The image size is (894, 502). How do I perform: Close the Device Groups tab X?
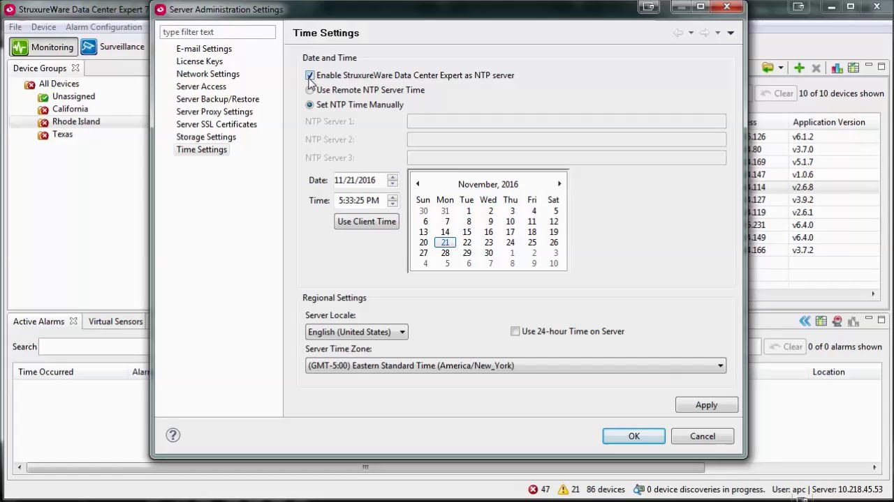(75, 68)
